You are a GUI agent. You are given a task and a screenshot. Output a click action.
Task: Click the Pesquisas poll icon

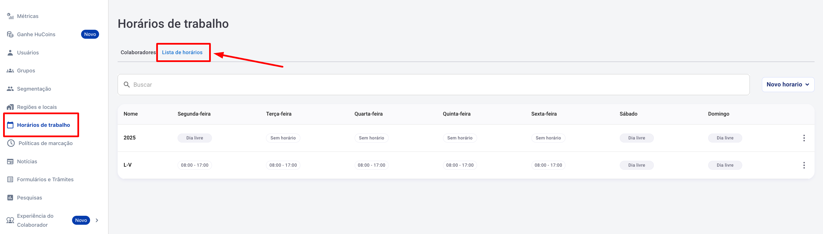click(x=10, y=198)
